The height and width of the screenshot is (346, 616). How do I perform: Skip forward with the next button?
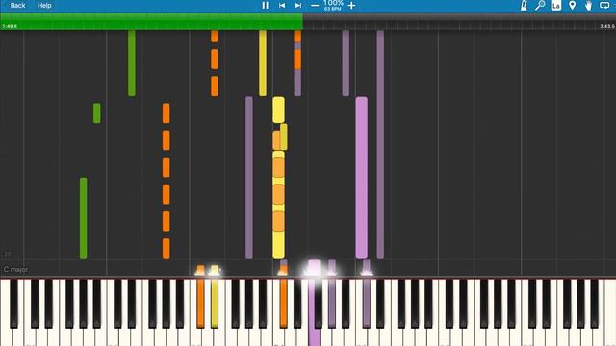pos(298,6)
